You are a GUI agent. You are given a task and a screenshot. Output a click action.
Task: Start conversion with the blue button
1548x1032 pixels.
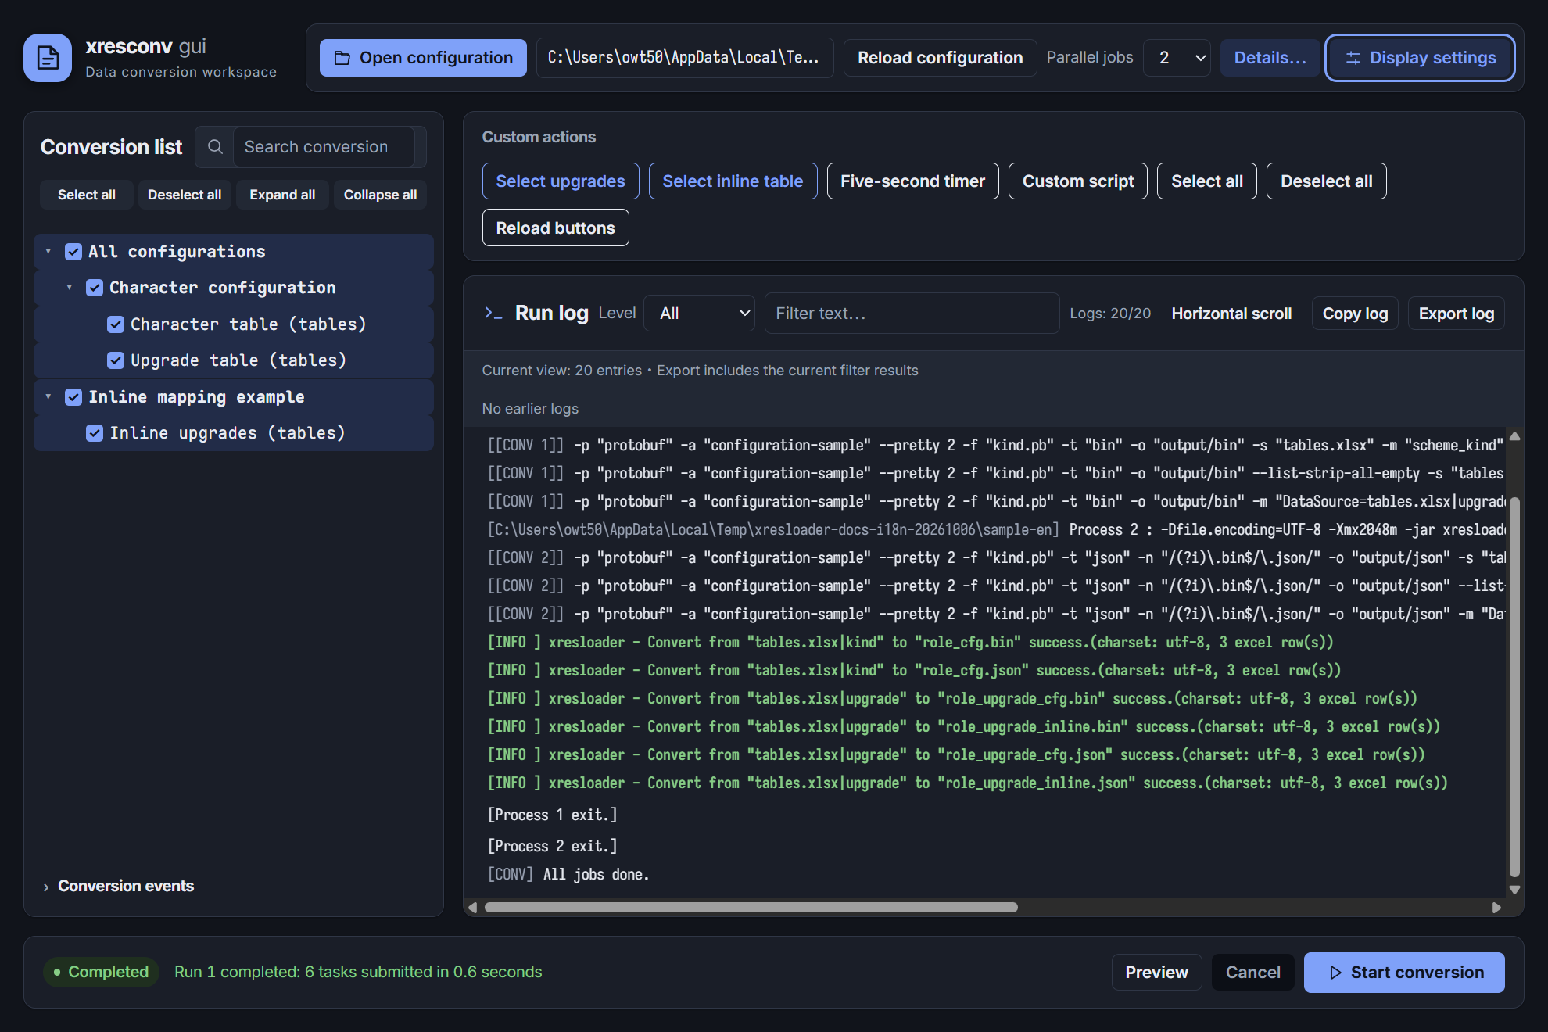tap(1404, 973)
